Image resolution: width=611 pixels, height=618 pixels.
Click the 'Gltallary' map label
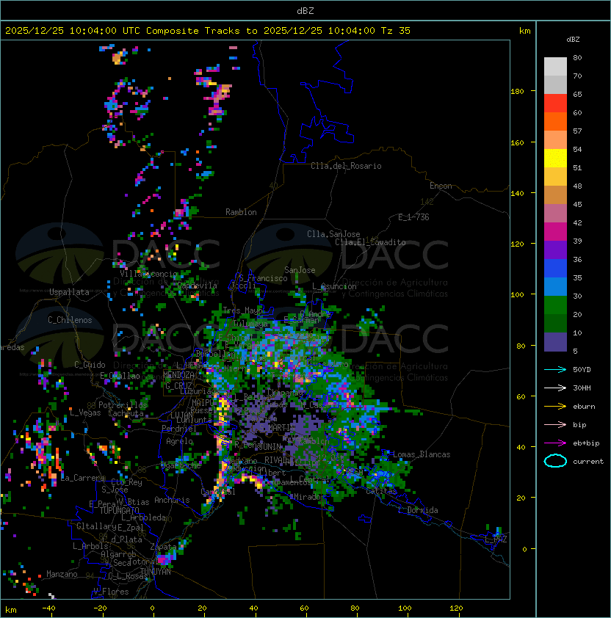97,526
